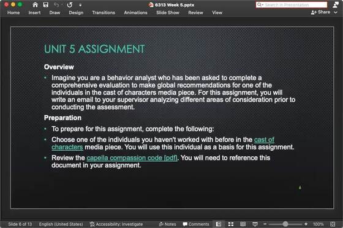Zoom in with the plus button

[x=306, y=224]
